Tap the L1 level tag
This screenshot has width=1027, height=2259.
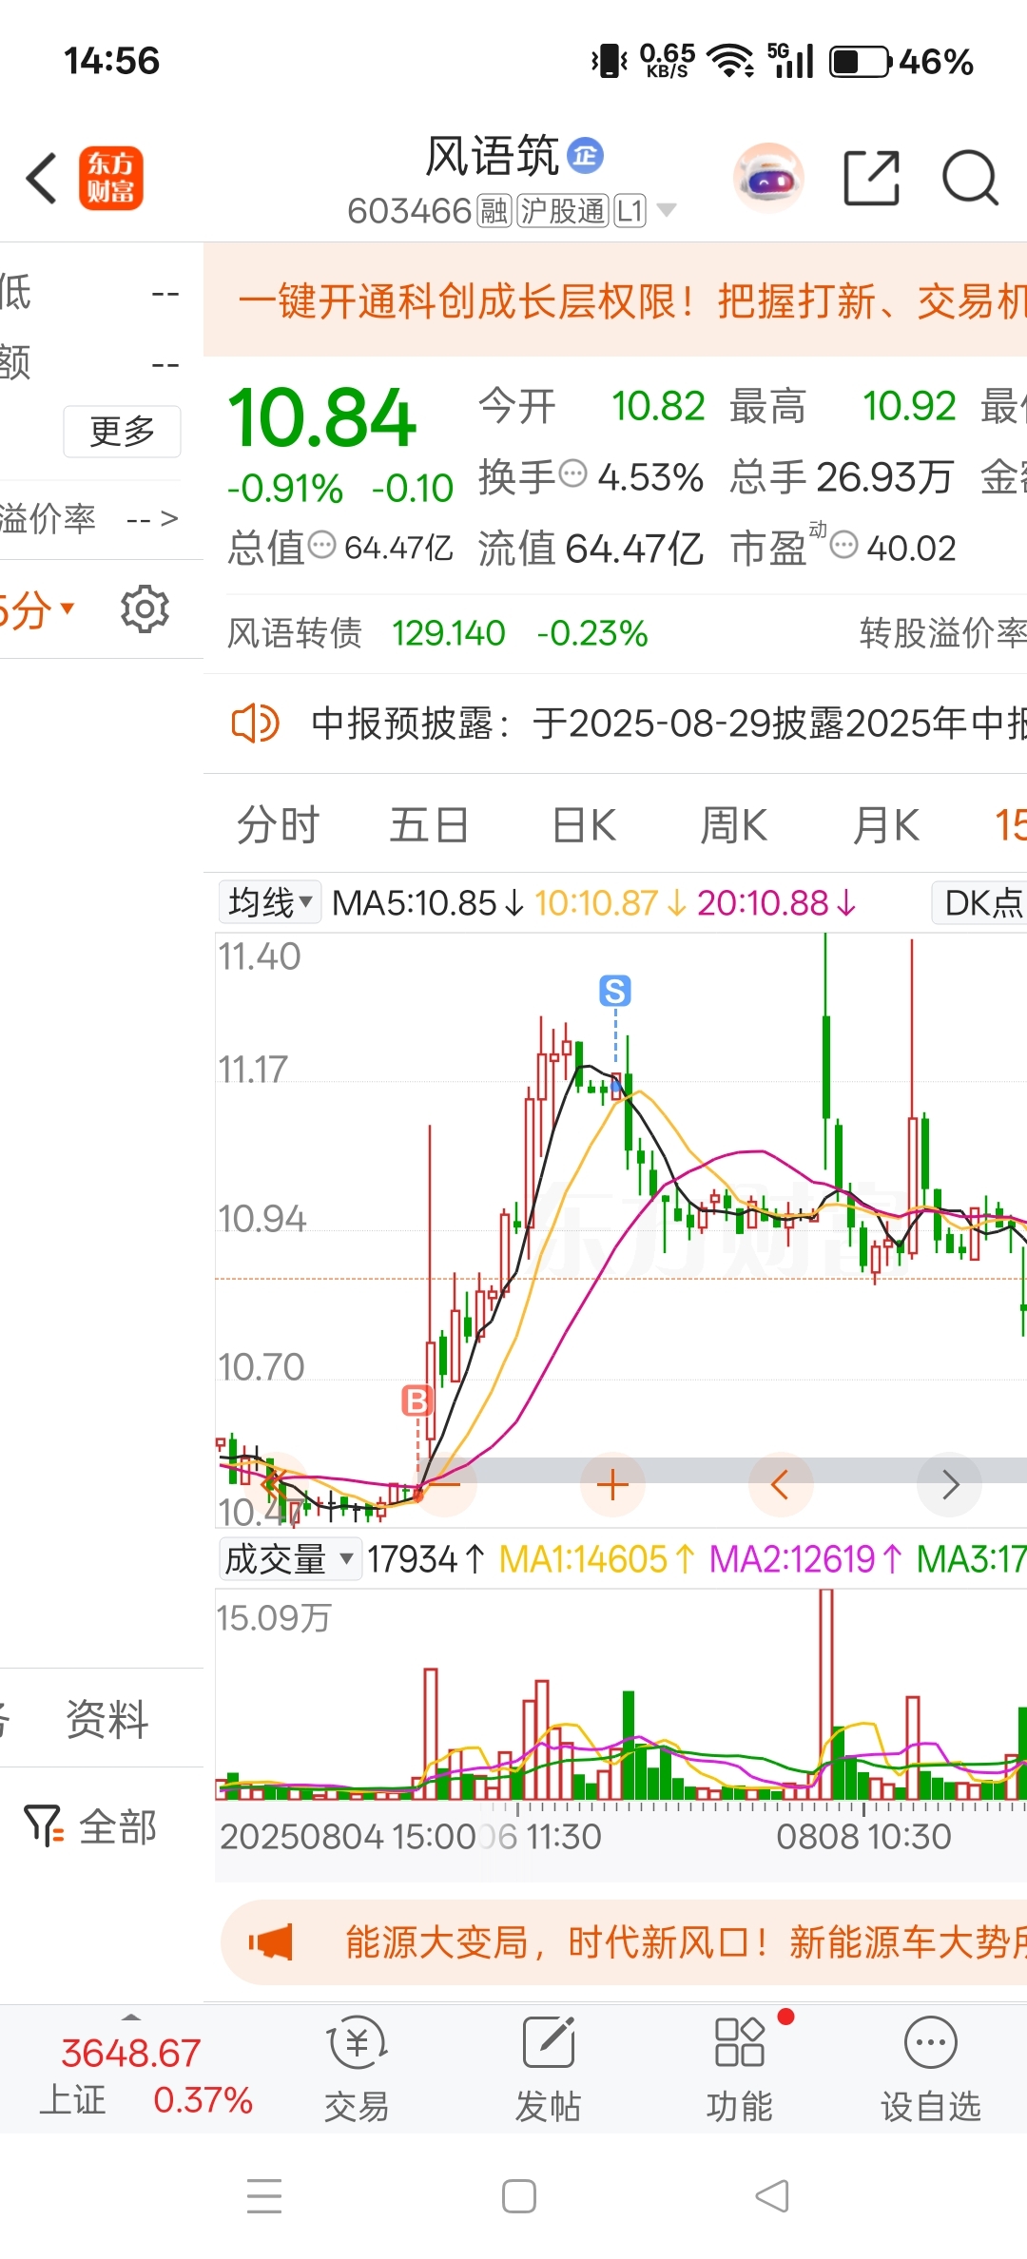[630, 210]
